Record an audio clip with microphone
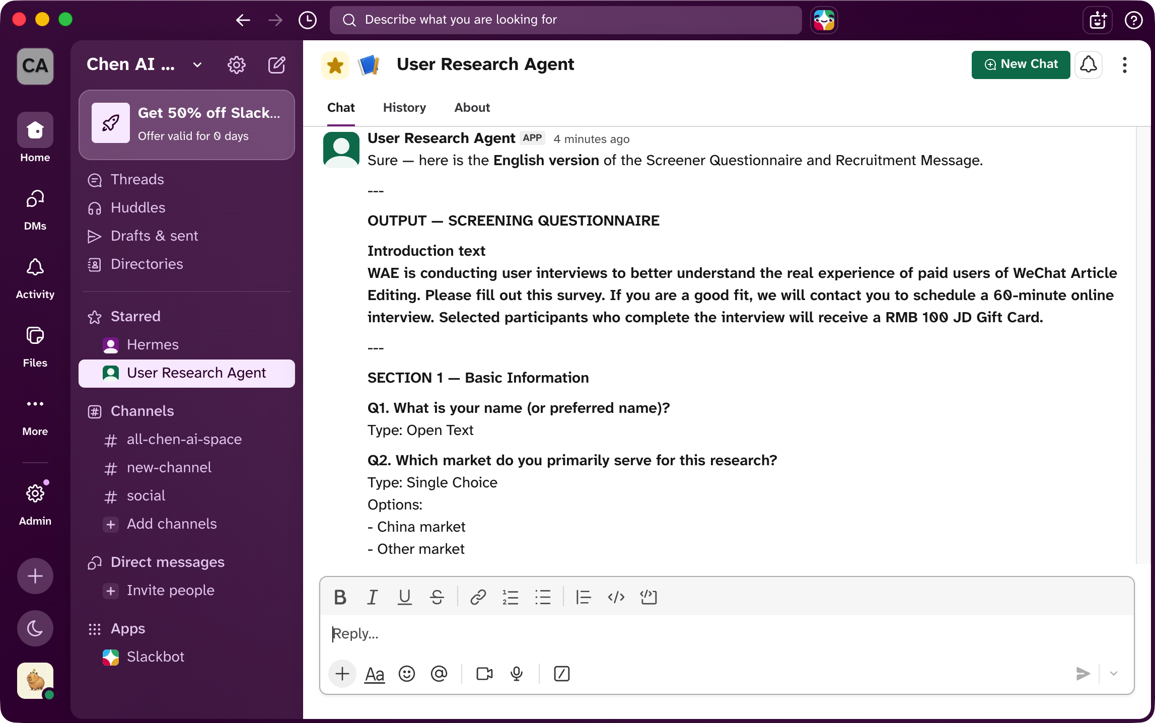 [517, 674]
